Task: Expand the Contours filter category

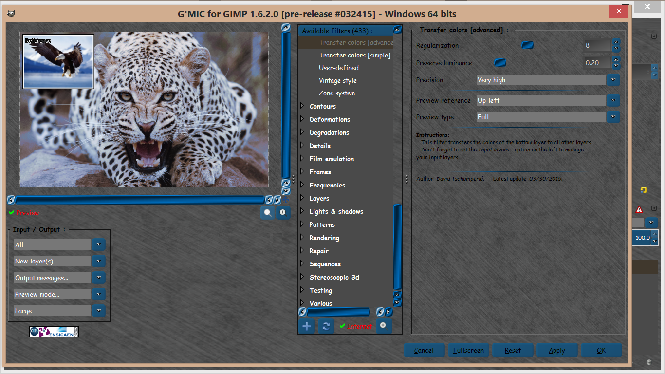Action: point(302,106)
